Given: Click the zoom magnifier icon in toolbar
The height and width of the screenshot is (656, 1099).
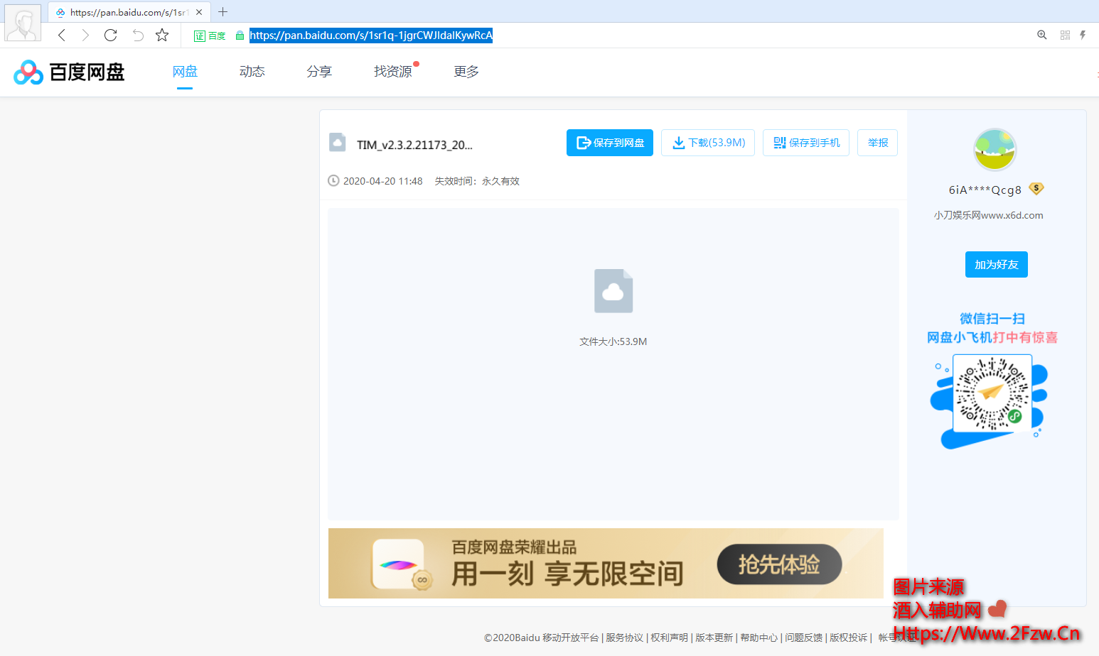Looking at the screenshot, I should [x=1041, y=35].
